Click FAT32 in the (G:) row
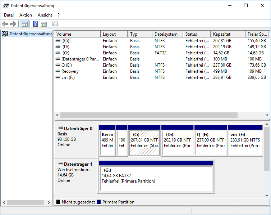This screenshot has width=271, height=215. point(160,53)
